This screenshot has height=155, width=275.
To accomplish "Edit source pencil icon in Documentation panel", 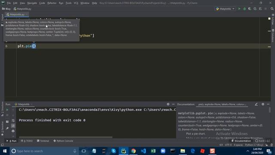I will point(256,104).
